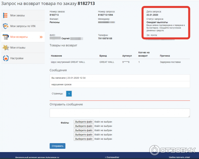This screenshot has width=199, height=159.
Task: Click the orange chevrons beside Мои возвраты
Action: [41, 37]
